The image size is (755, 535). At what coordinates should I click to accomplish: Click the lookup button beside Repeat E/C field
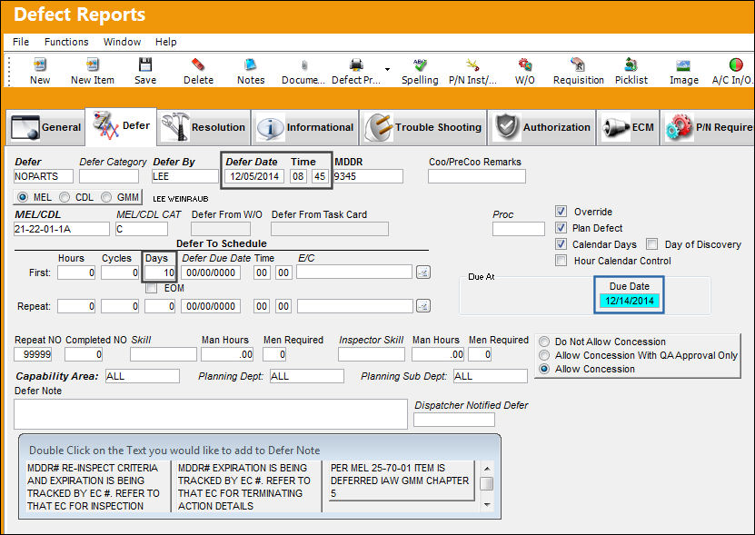click(x=423, y=306)
